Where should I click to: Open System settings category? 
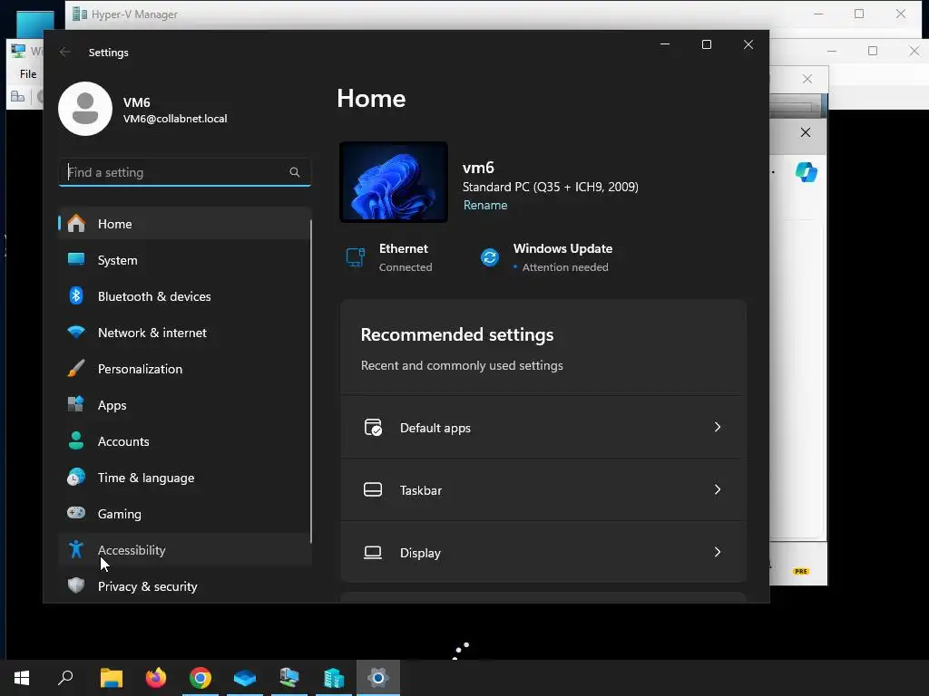point(184,260)
